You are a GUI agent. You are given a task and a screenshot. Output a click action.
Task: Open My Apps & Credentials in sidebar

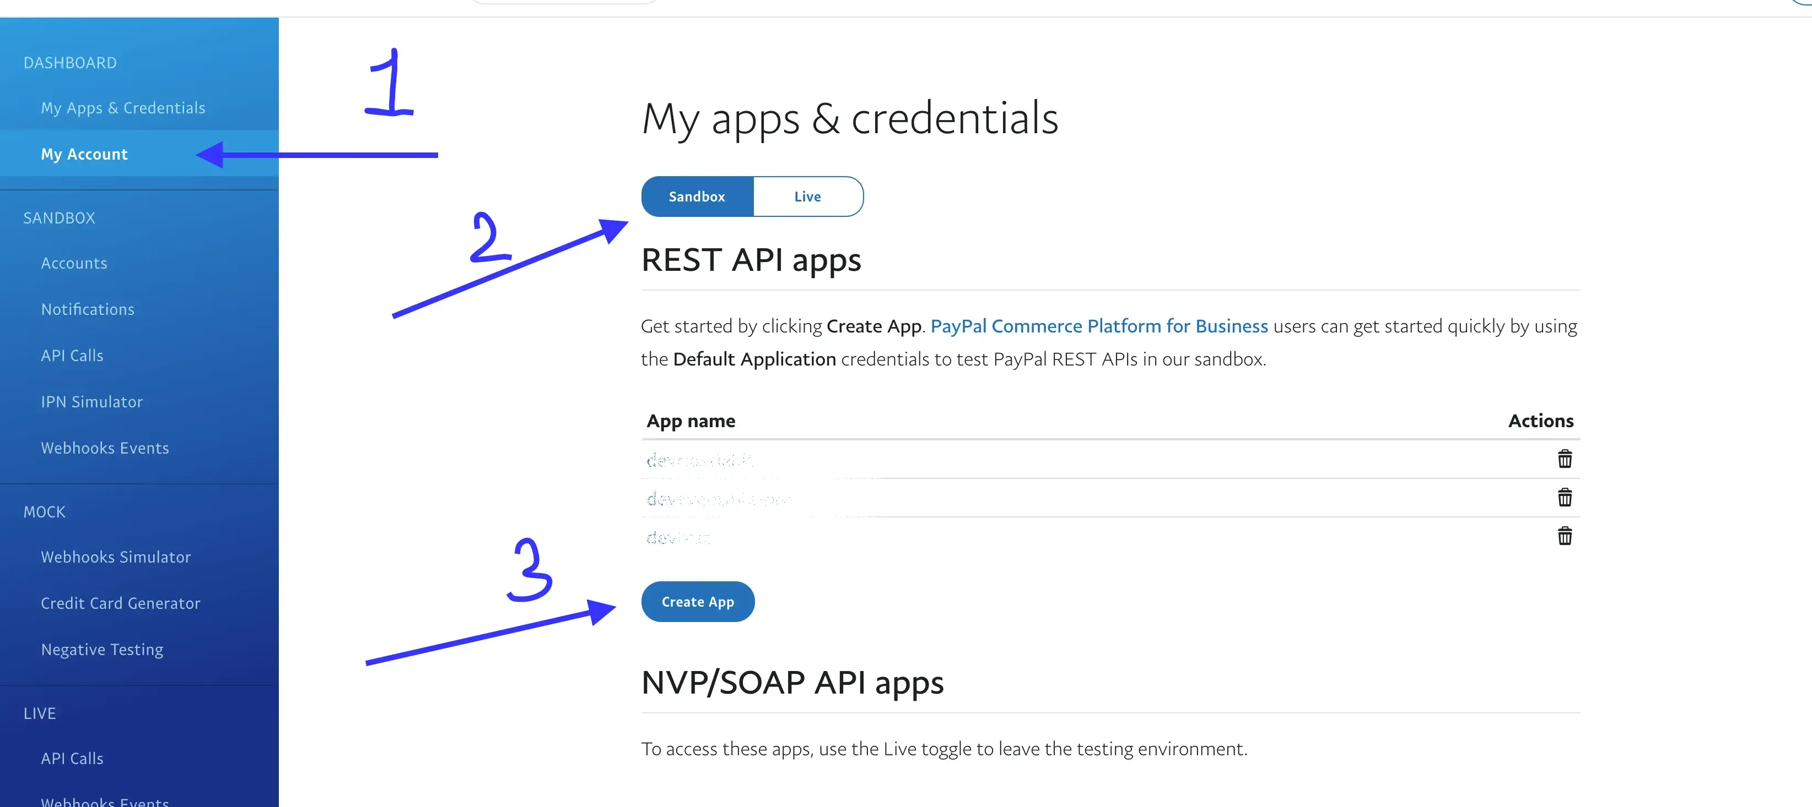pos(123,108)
